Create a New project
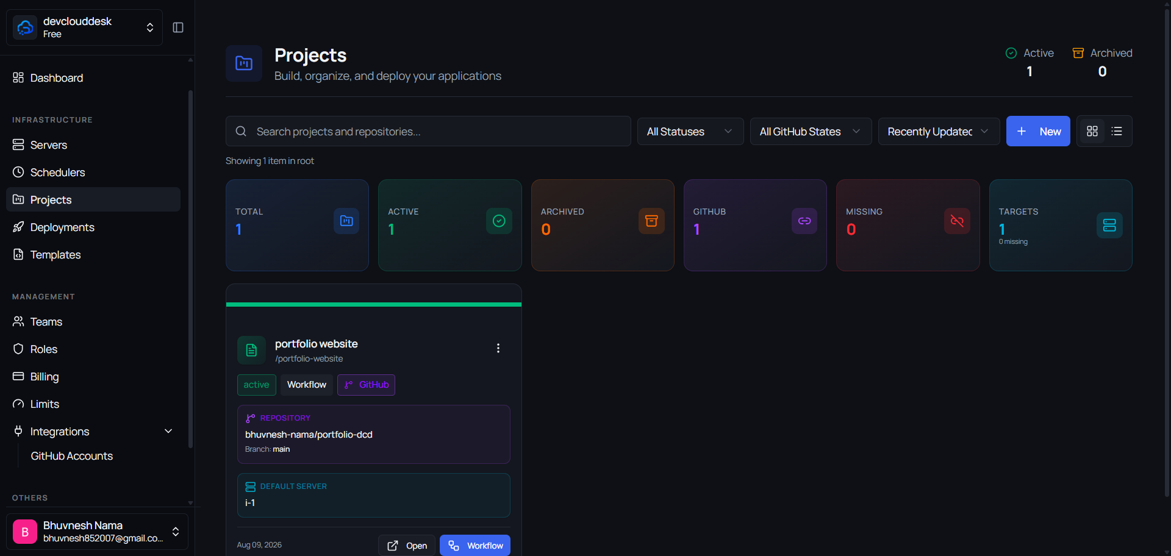The height and width of the screenshot is (556, 1171). click(x=1038, y=131)
